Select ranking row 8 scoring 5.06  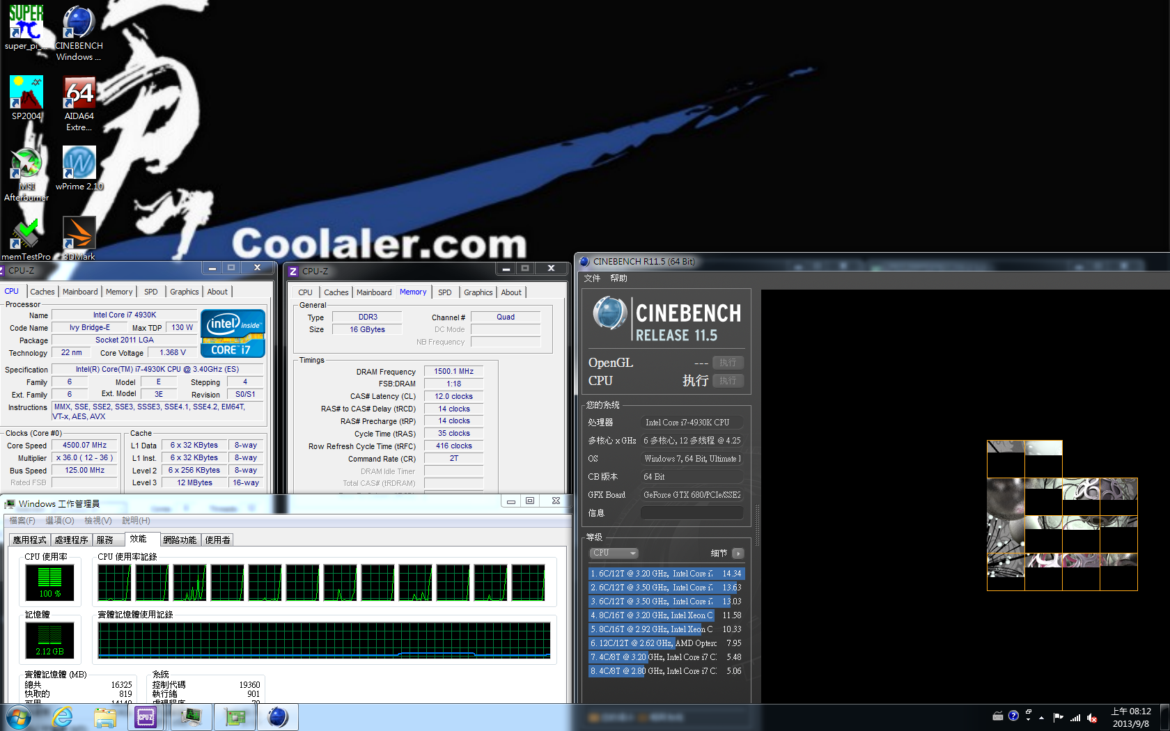coord(666,671)
